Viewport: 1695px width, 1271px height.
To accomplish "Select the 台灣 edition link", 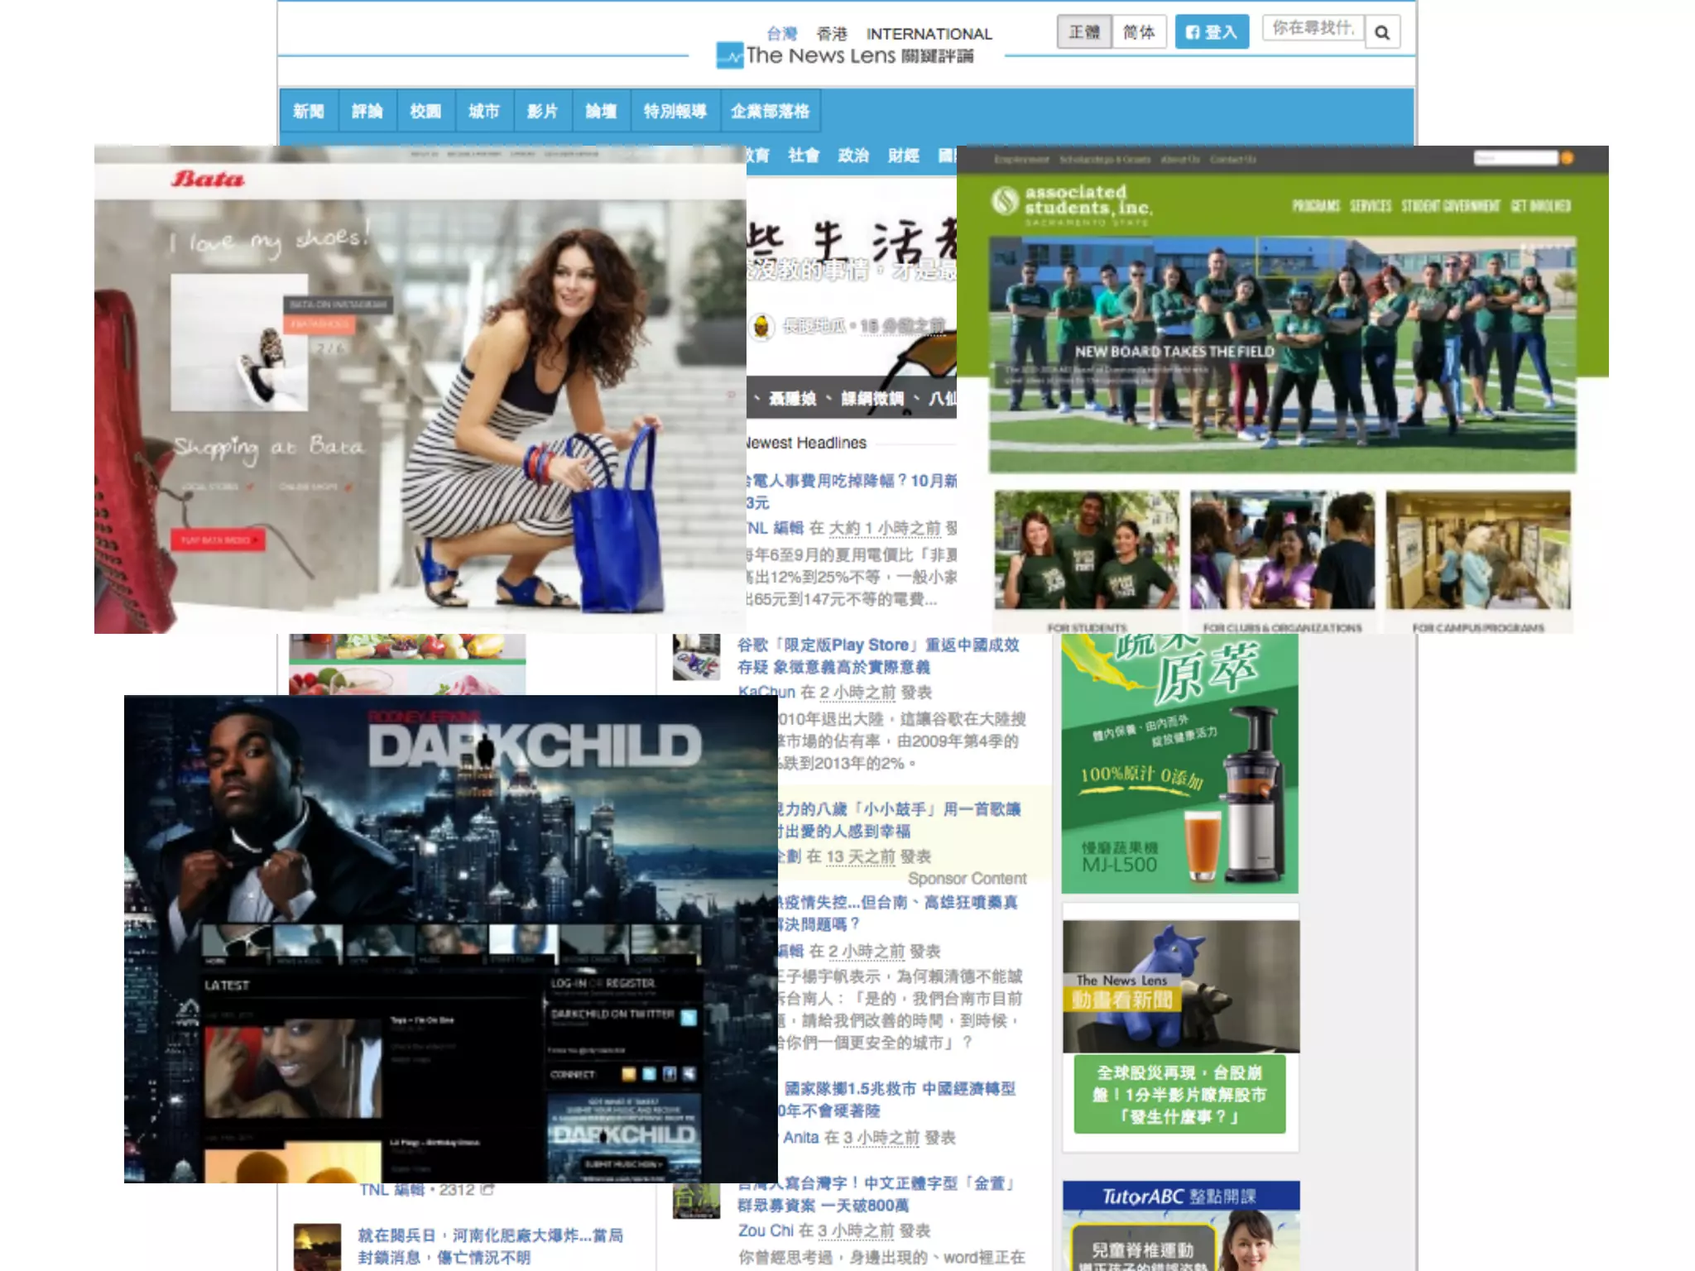I will tap(782, 34).
